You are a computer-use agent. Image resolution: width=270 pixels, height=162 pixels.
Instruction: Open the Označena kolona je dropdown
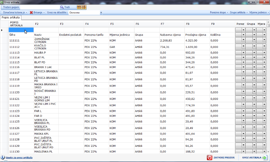15,13
